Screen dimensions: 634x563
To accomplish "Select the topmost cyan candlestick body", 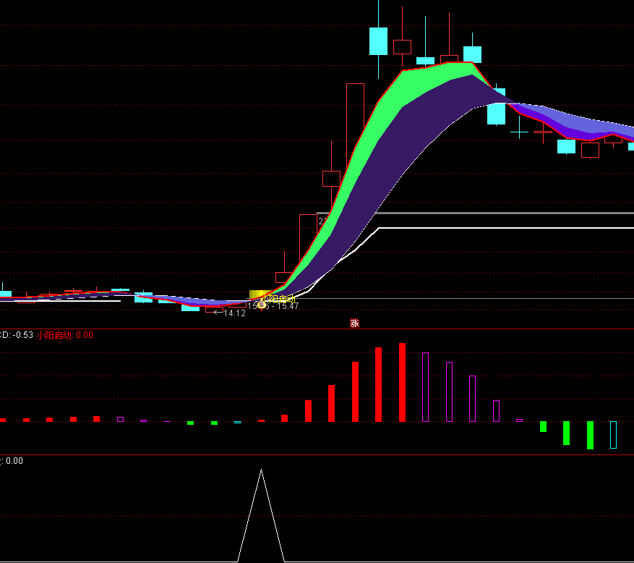I will click(x=378, y=41).
